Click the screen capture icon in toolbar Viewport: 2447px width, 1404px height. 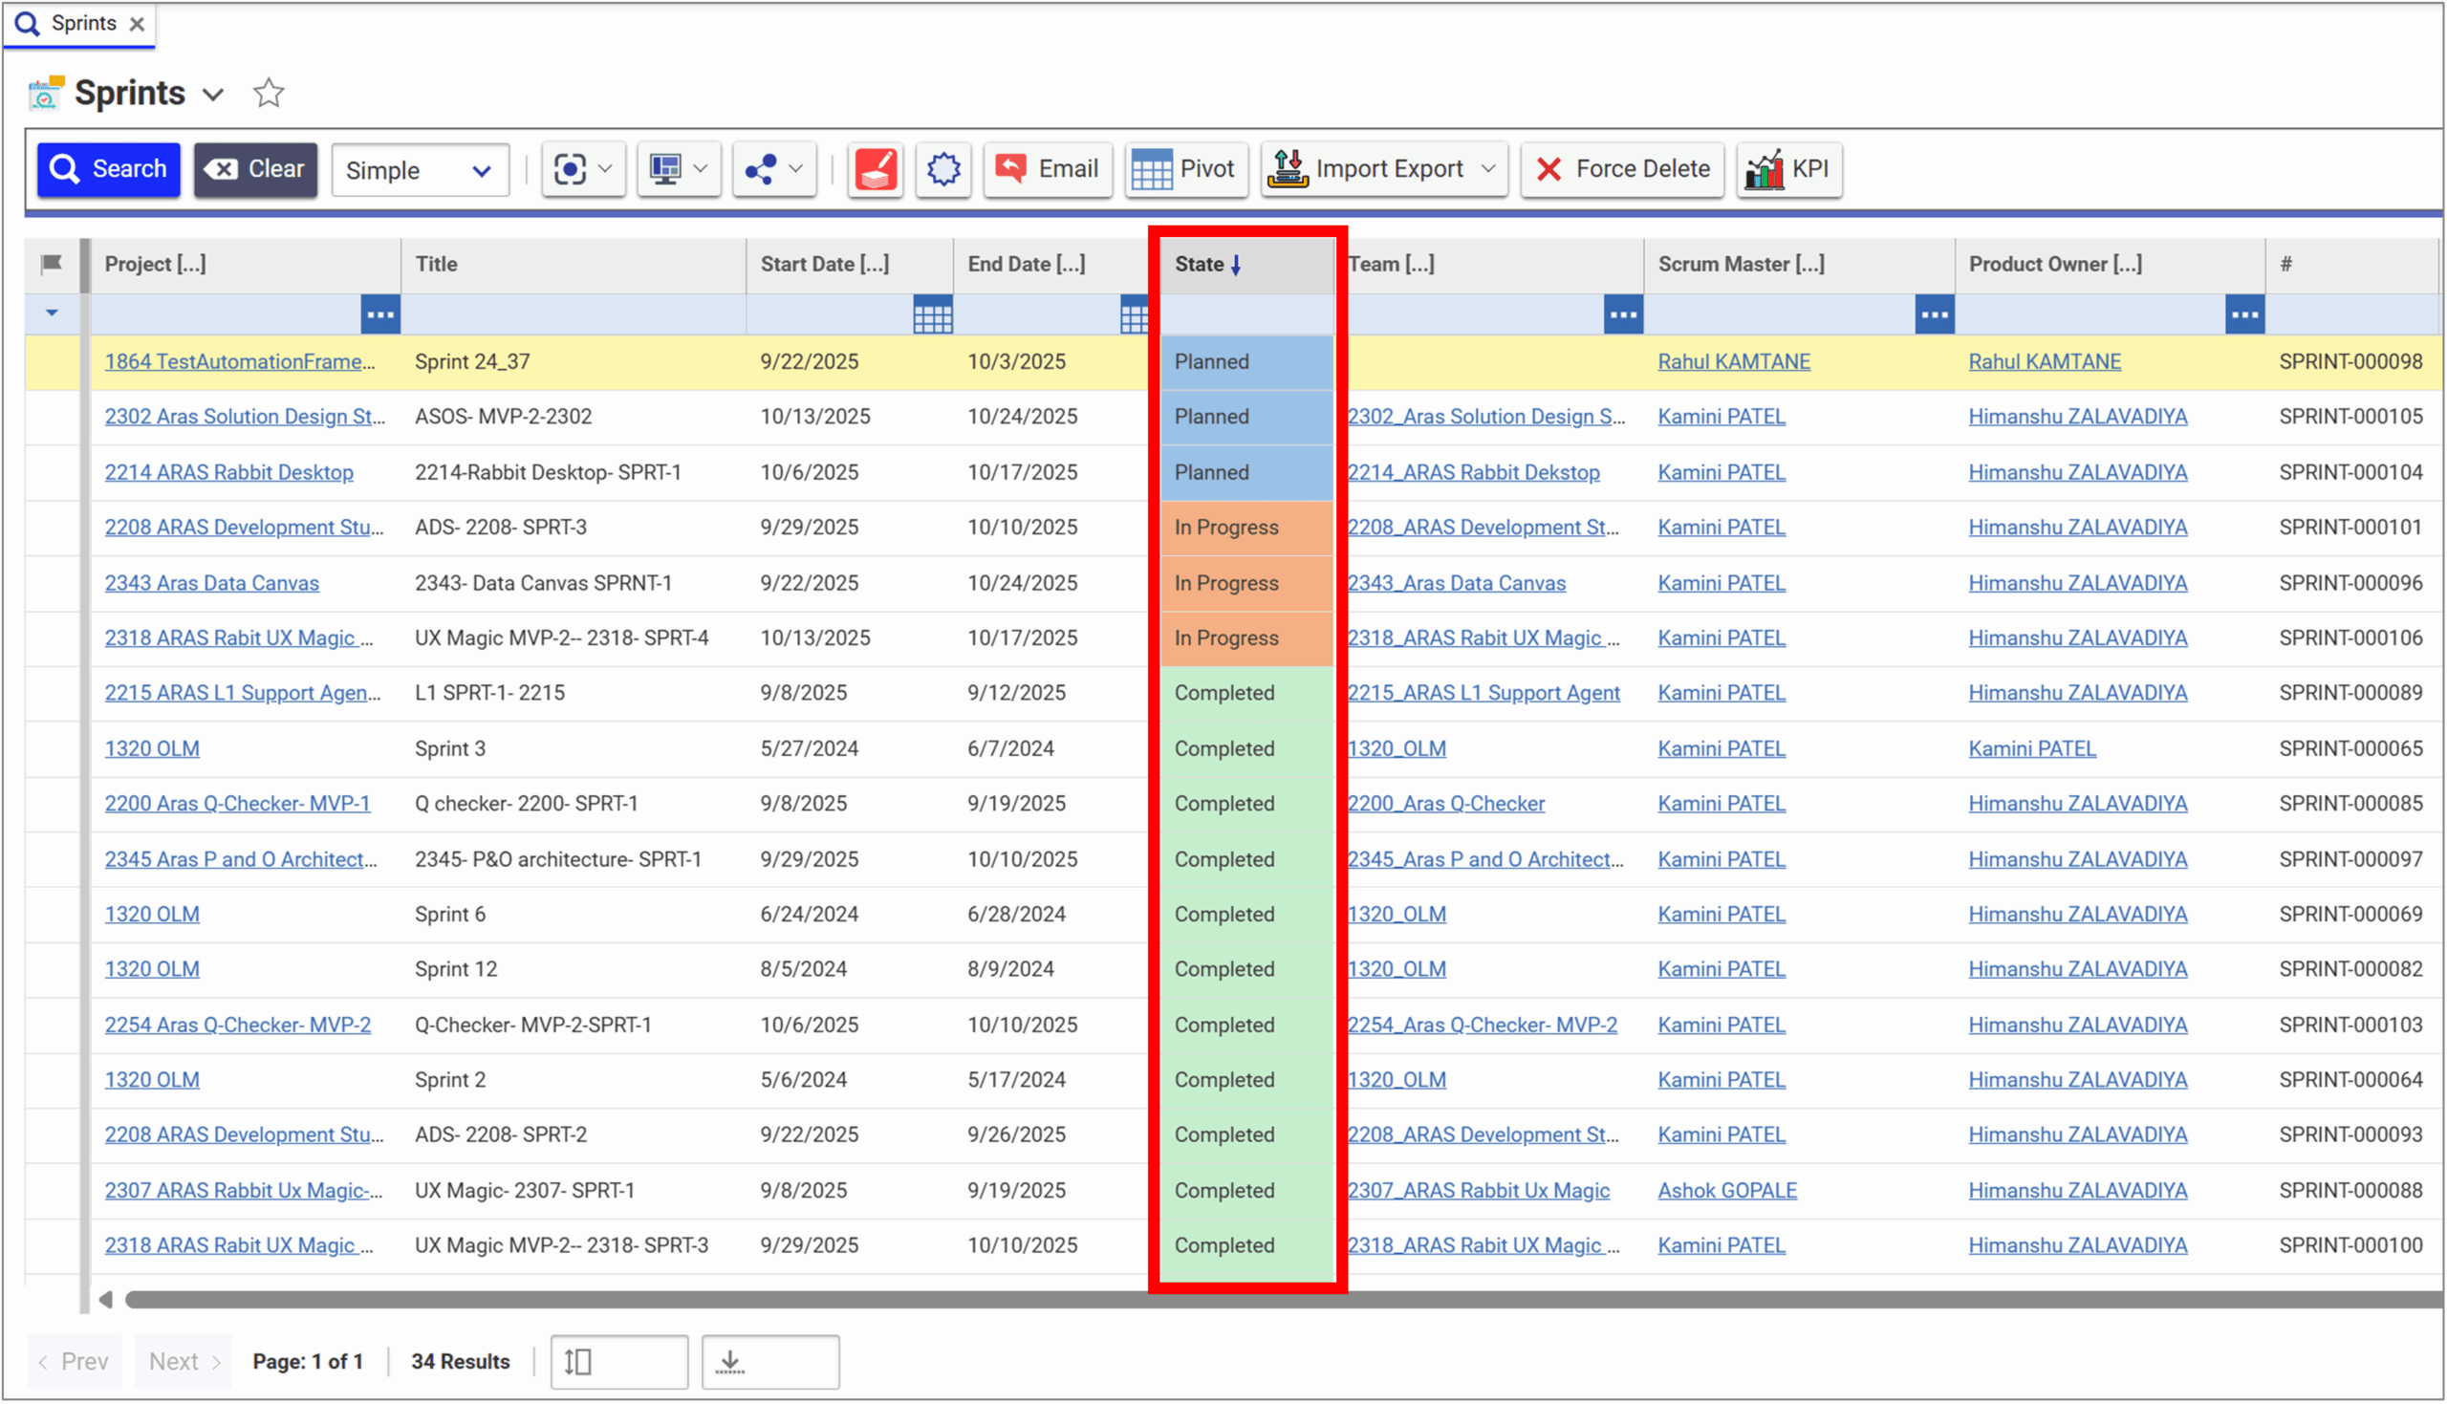coord(570,170)
